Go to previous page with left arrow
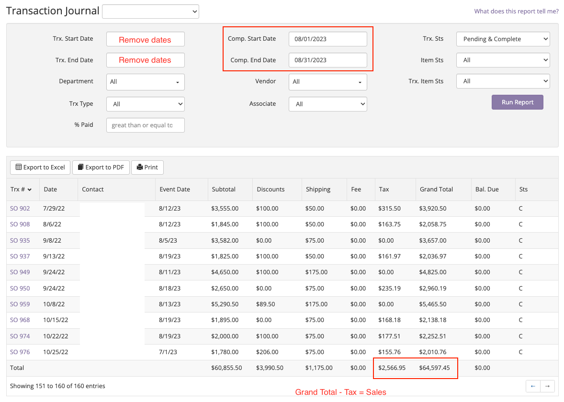Image resolution: width=564 pixels, height=402 pixels. click(x=533, y=386)
